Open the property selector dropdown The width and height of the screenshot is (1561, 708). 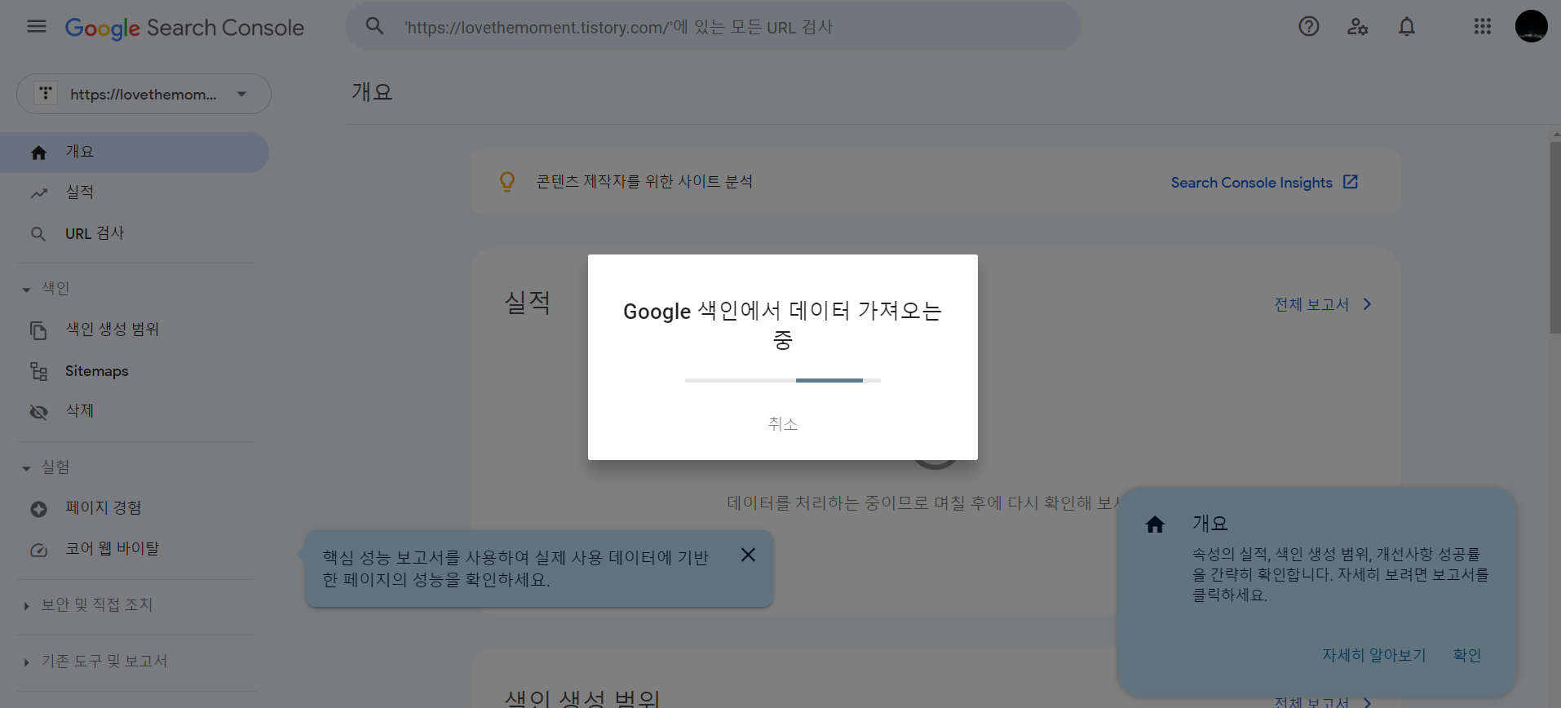pyautogui.click(x=144, y=94)
